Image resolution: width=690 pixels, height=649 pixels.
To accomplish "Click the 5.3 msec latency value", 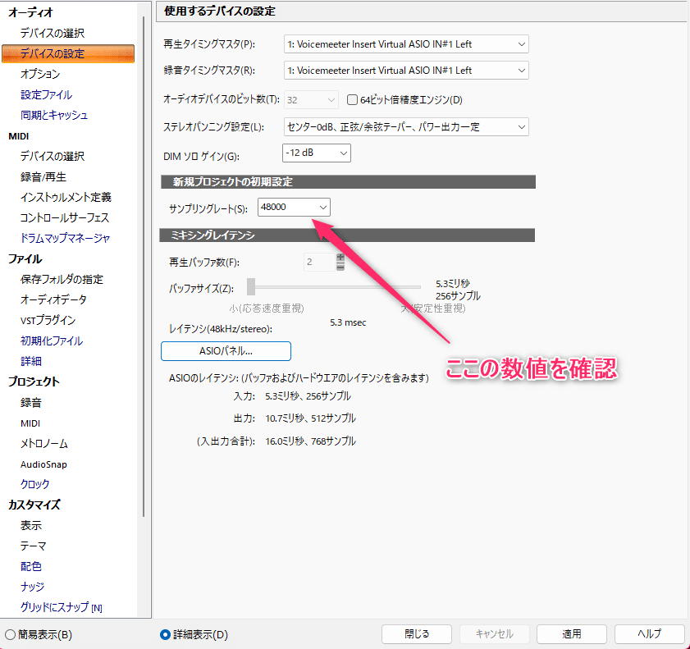I will (348, 322).
